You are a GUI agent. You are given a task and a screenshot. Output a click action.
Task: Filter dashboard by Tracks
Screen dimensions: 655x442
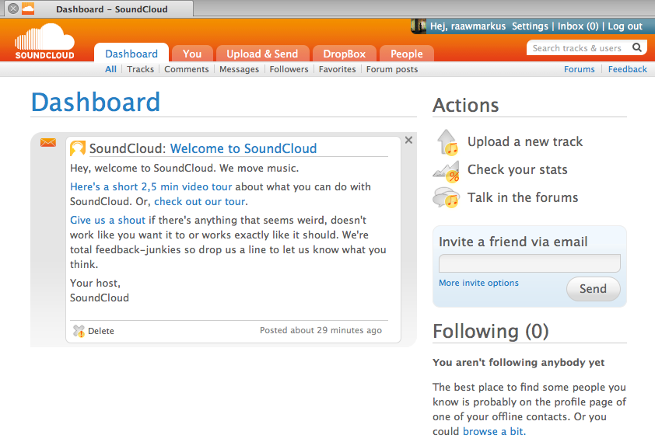[x=140, y=69]
